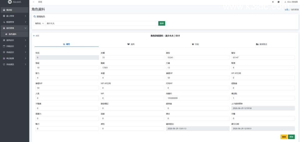Switch to the 資源發送 tab

click(262, 44)
